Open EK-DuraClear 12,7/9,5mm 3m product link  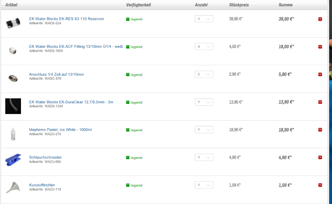click(x=71, y=102)
